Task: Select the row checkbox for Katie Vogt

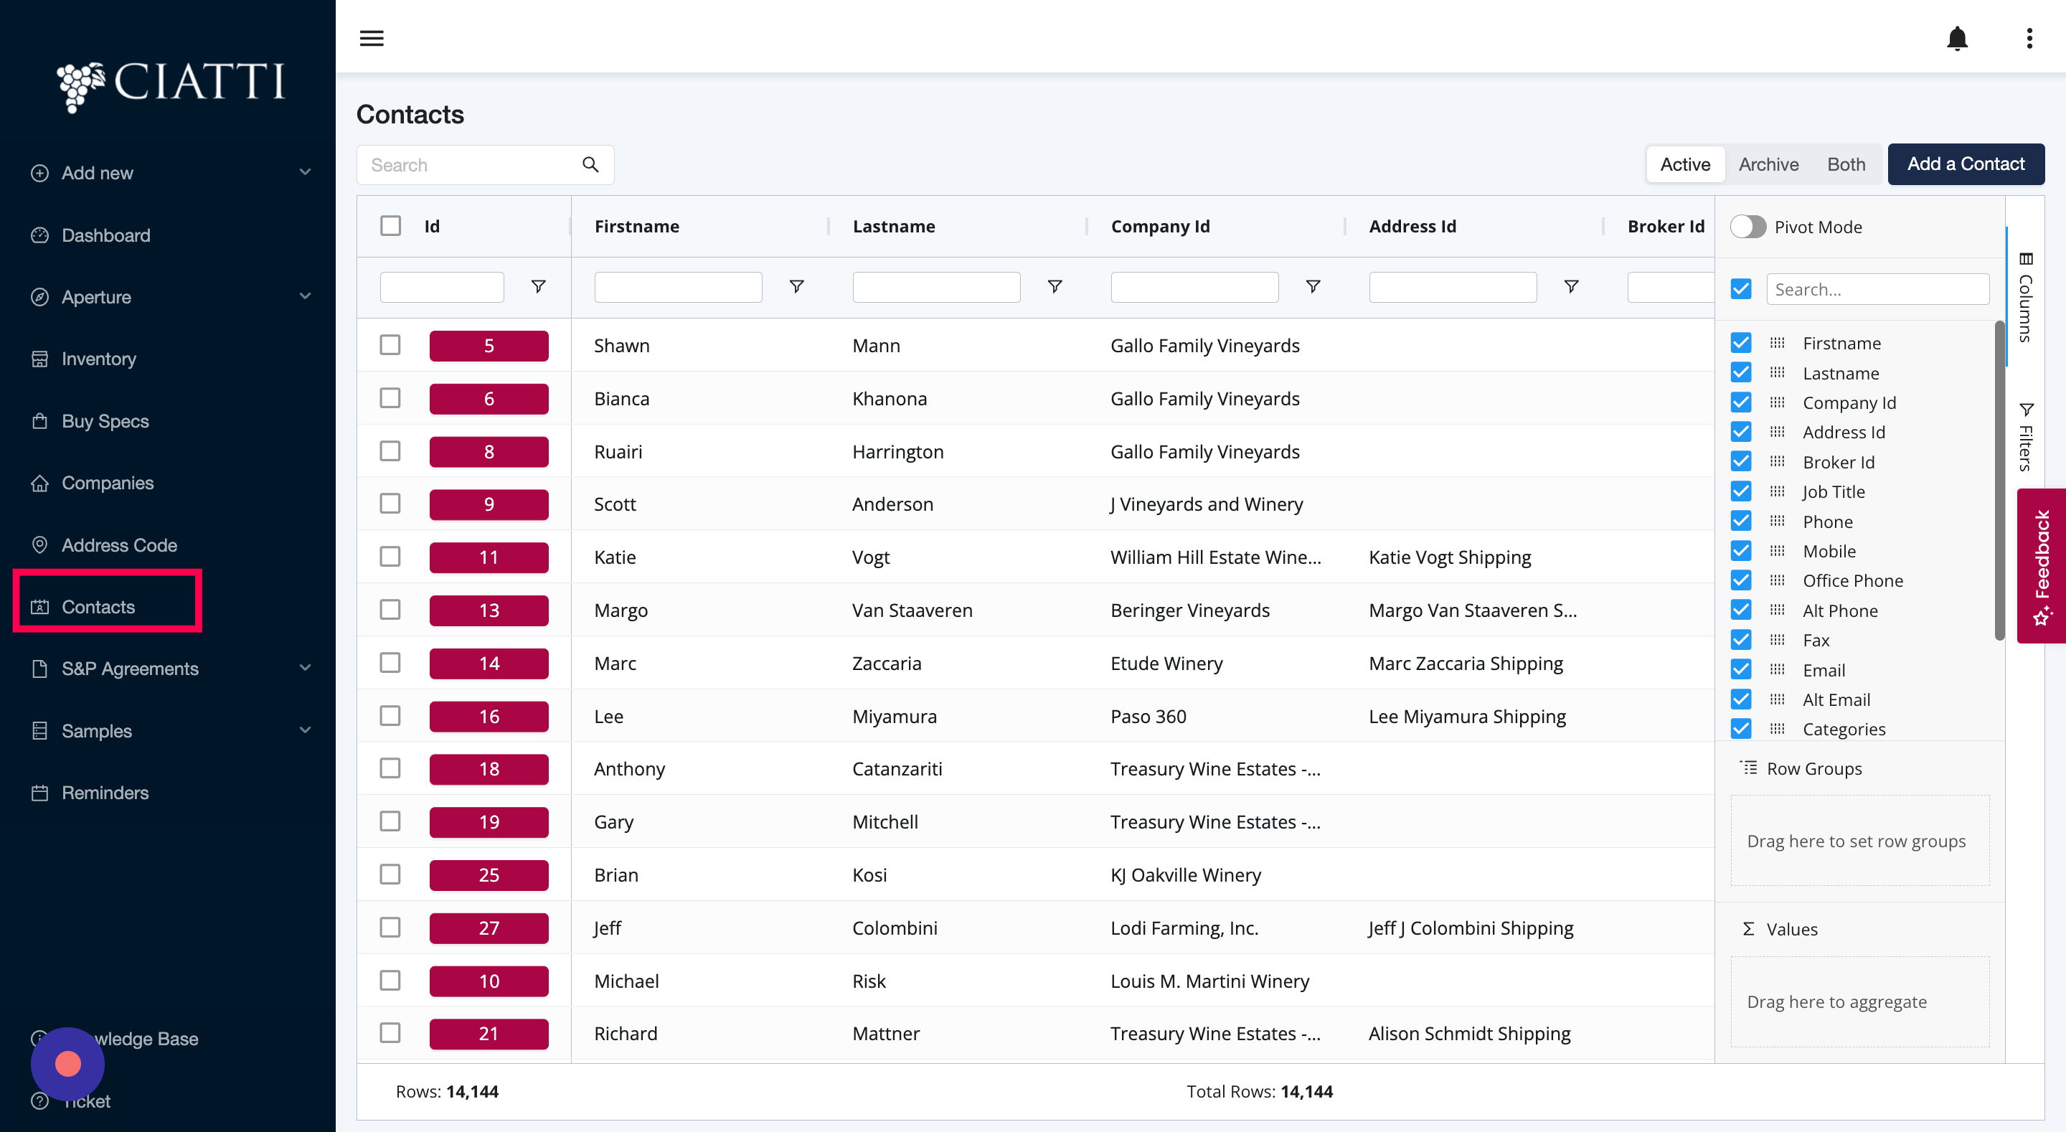Action: (x=390, y=557)
